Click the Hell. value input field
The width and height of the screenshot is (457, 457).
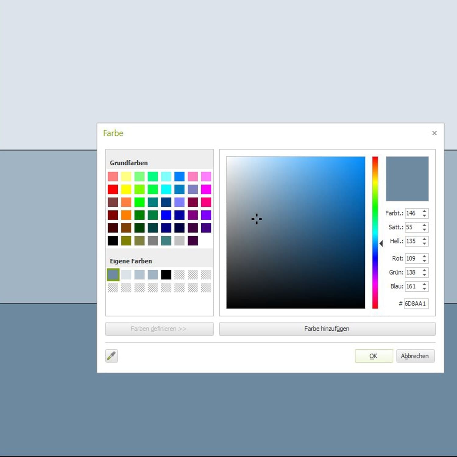(x=413, y=241)
